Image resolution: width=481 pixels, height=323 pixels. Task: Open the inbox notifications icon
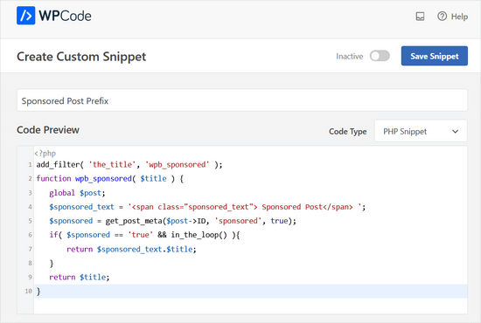coord(420,17)
